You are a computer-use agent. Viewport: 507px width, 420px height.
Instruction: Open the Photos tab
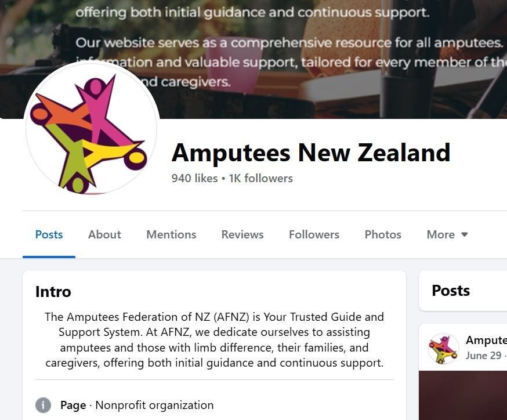click(383, 234)
